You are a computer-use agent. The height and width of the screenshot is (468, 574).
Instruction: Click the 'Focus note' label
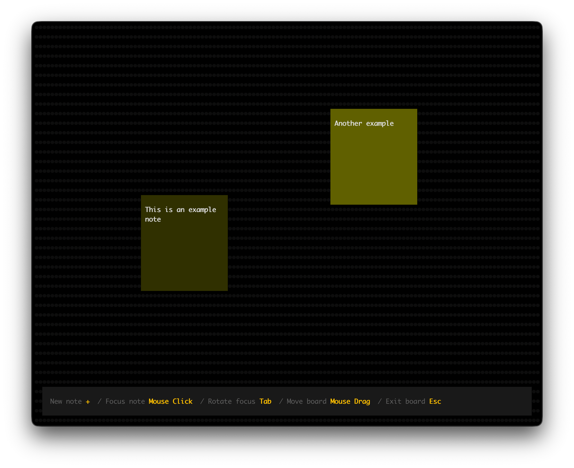[x=125, y=401]
